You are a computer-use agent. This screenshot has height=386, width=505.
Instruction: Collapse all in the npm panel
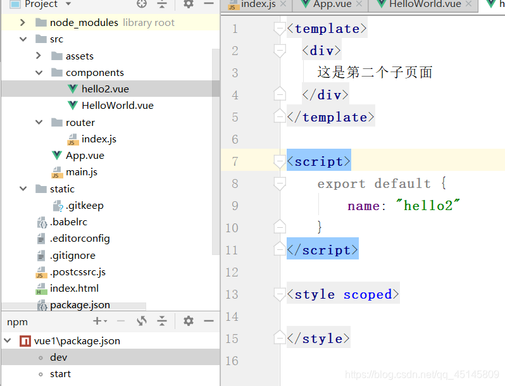tap(162, 321)
